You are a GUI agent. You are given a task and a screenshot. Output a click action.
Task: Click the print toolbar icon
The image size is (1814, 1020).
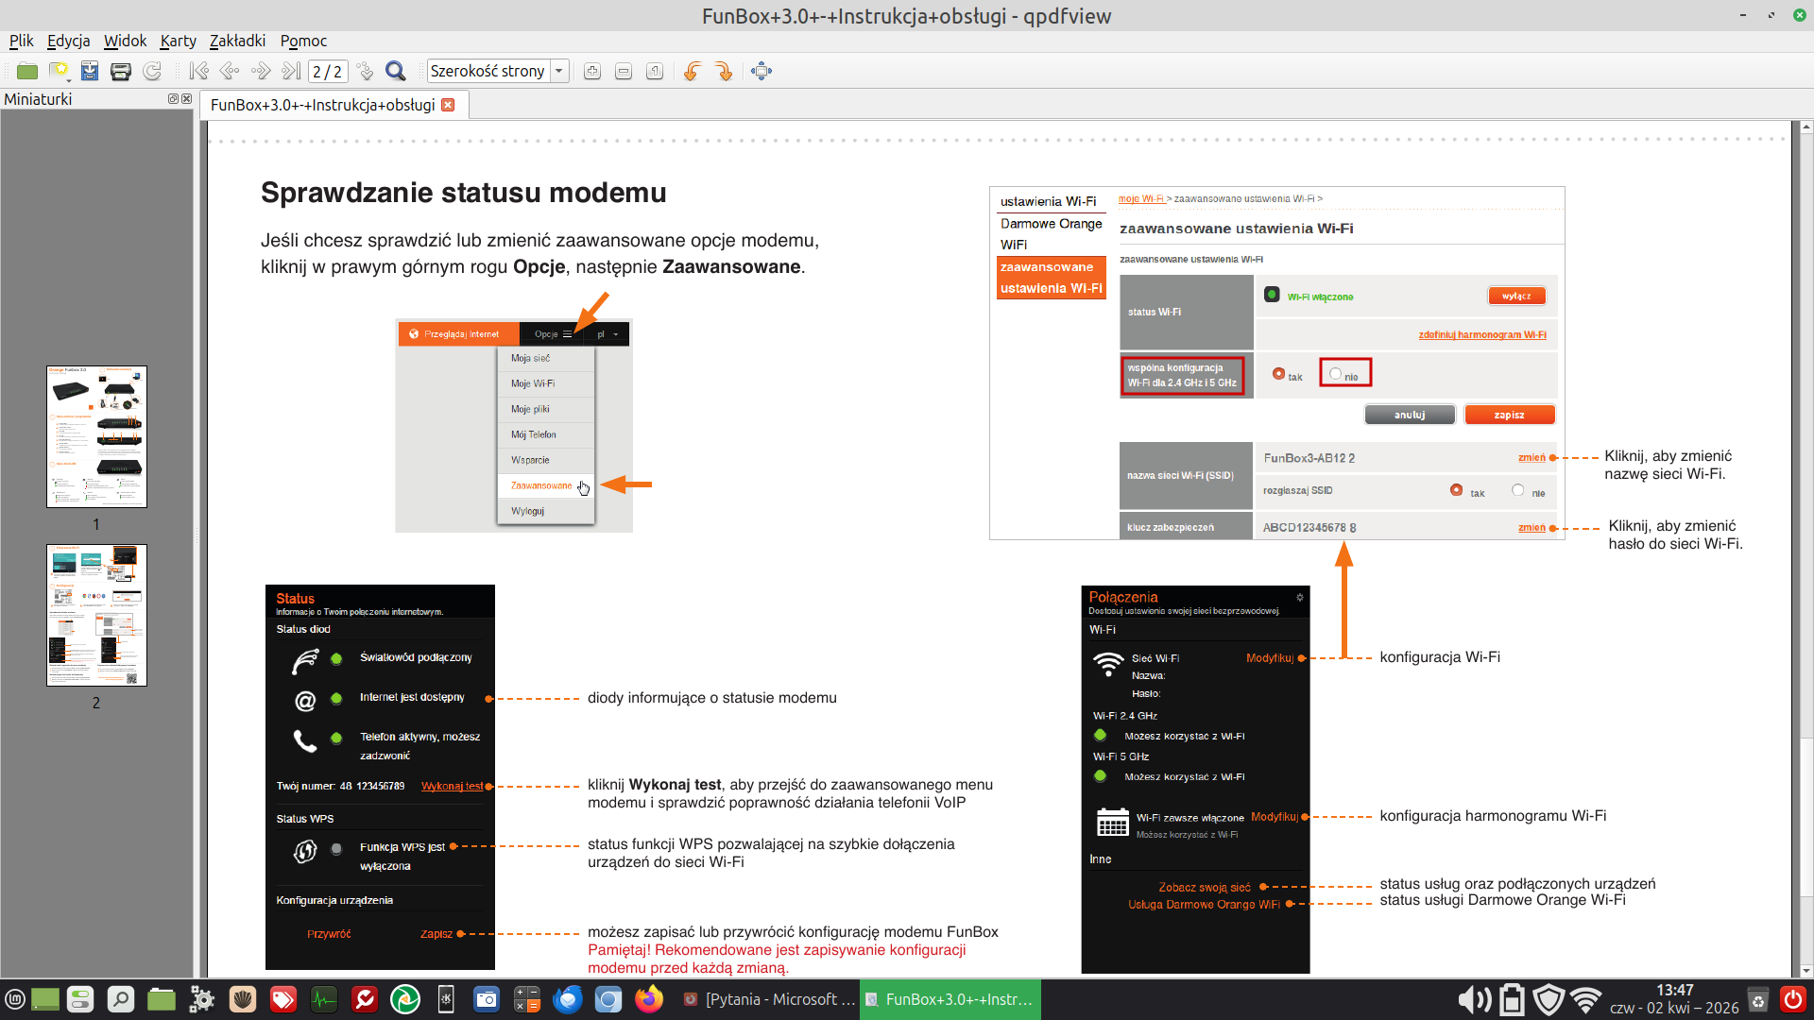[x=121, y=72]
